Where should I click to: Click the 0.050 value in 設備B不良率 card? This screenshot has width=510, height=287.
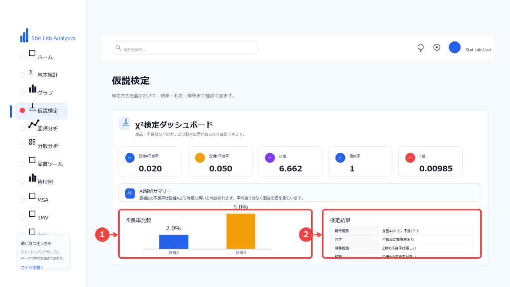221,169
